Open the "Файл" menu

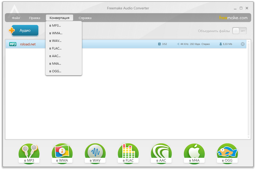(x=16, y=18)
